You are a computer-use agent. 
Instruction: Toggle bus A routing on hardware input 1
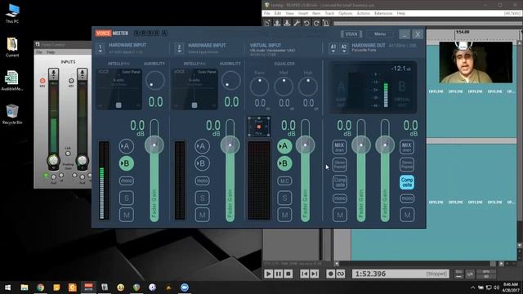point(126,146)
